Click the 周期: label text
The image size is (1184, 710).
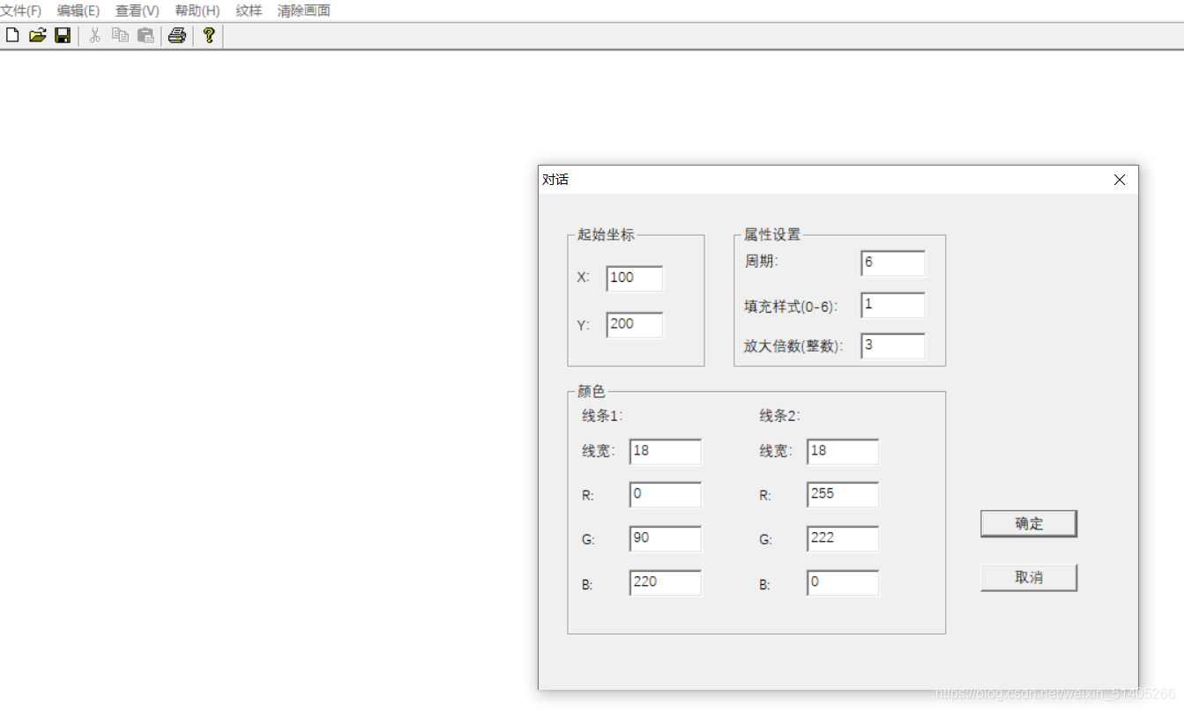point(762,262)
